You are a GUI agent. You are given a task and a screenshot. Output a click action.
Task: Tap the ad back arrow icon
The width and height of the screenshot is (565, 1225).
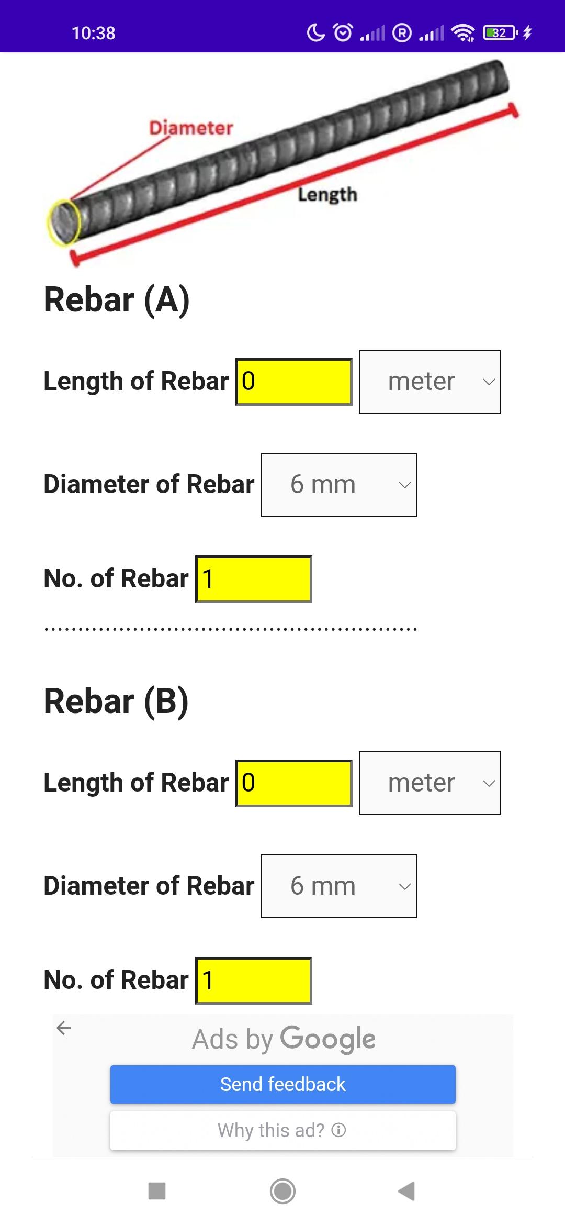click(64, 1028)
